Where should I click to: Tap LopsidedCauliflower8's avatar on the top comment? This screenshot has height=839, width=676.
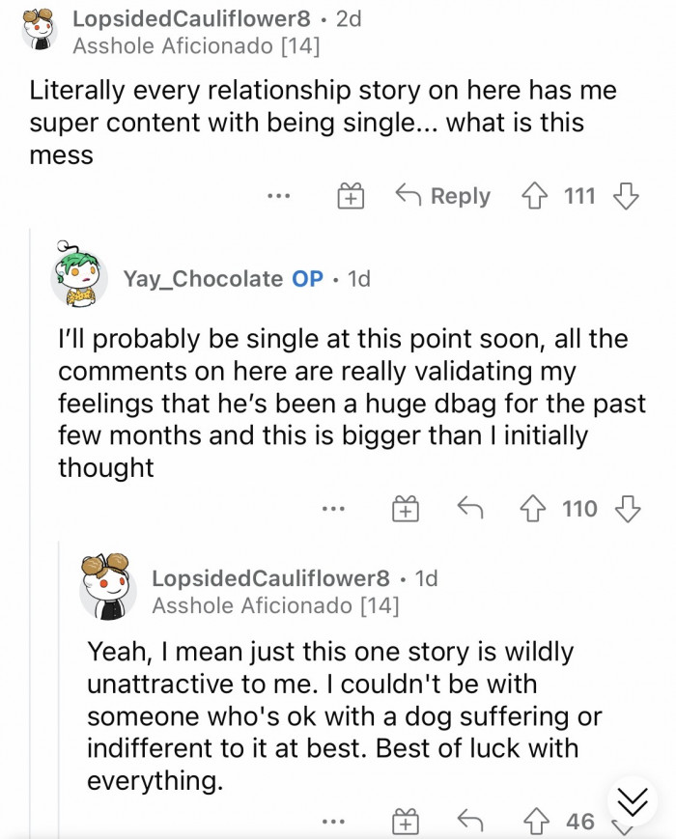(38, 26)
